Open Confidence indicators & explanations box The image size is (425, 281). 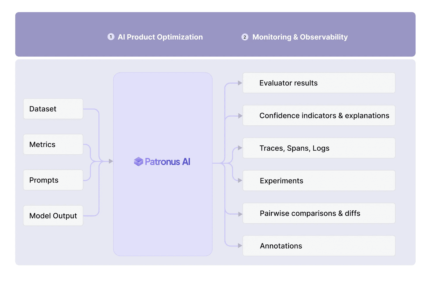tap(319, 116)
